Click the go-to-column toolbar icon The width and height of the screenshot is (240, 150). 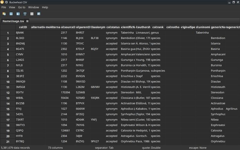coord(18,14)
